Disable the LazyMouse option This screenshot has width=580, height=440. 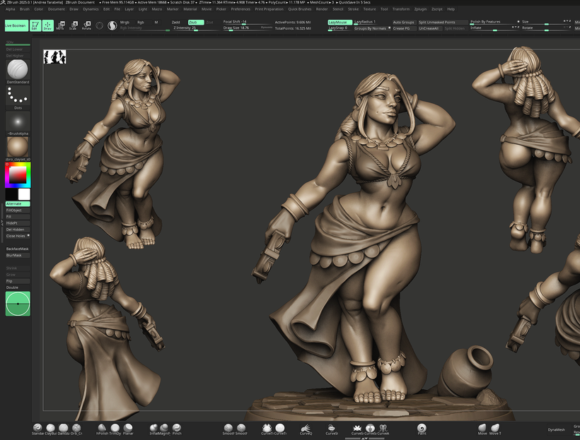pyautogui.click(x=340, y=22)
